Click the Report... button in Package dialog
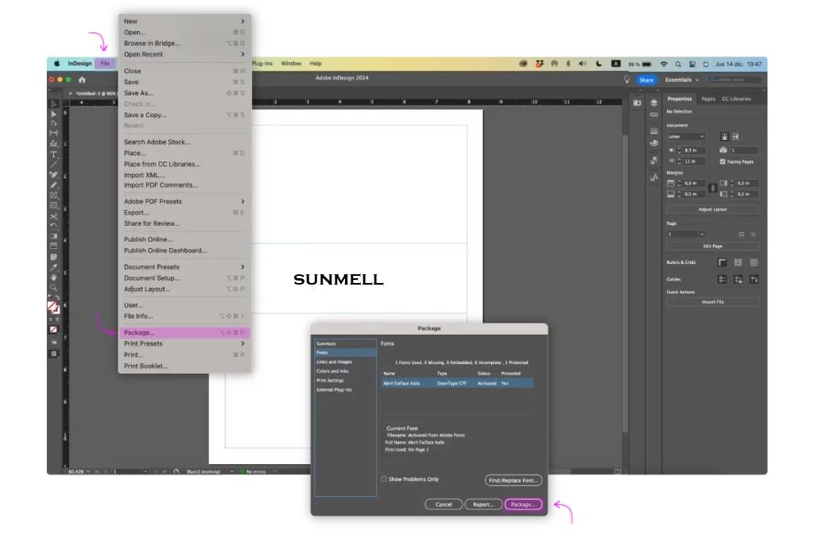Viewport: 814px width, 539px height. point(483,504)
